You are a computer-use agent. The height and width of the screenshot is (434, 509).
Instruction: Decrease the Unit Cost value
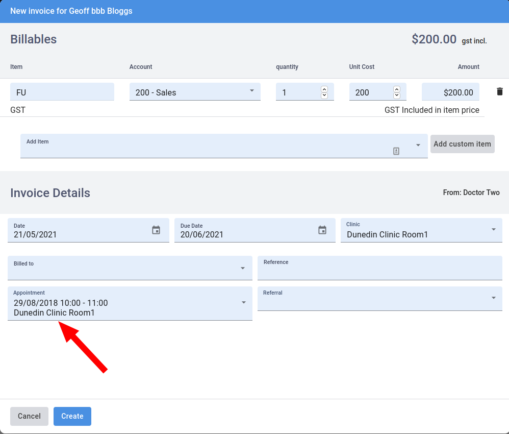tap(397, 94)
